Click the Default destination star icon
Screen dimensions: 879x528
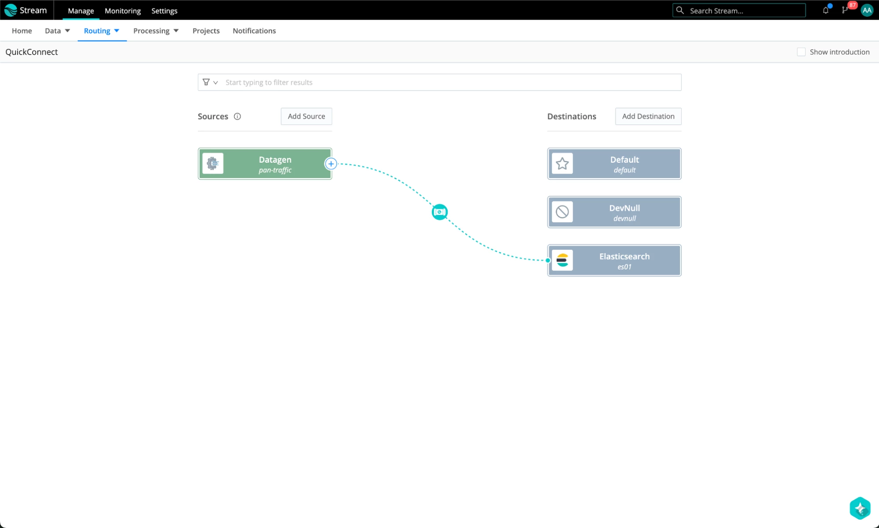[x=562, y=164]
